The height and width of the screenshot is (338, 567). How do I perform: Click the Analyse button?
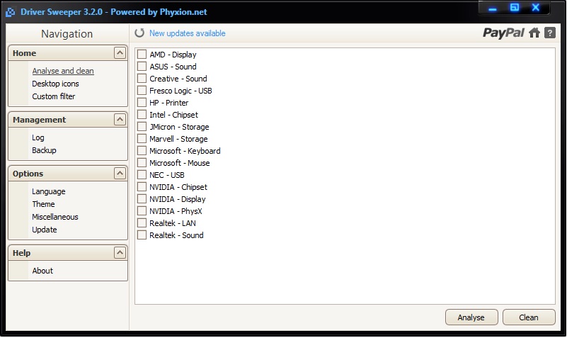[x=471, y=317]
